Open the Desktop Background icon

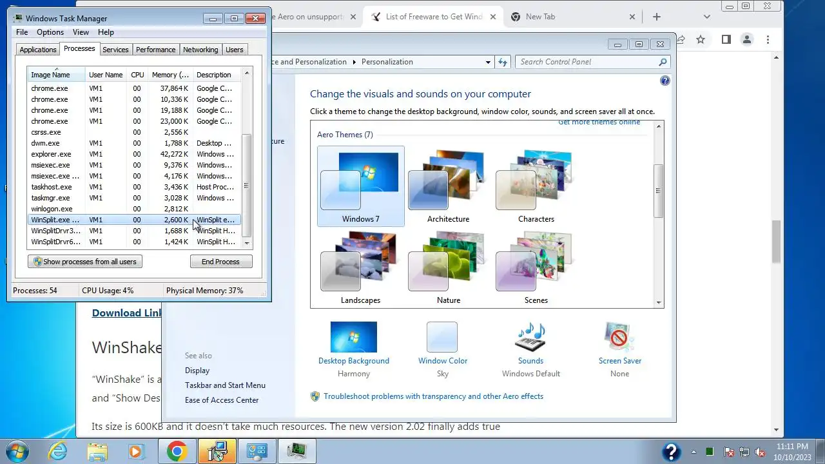click(354, 337)
